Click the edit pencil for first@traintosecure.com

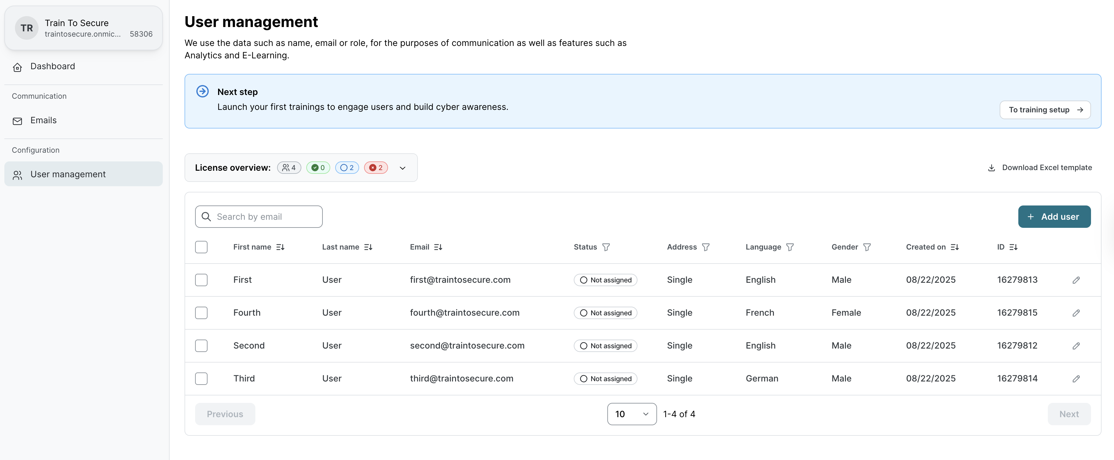(x=1076, y=280)
